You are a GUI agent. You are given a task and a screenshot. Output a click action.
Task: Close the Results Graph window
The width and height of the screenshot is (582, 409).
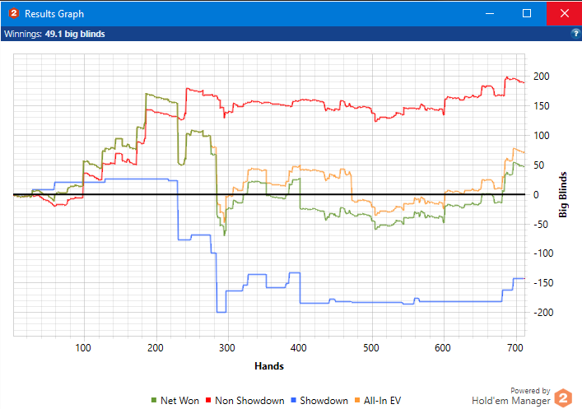564,13
